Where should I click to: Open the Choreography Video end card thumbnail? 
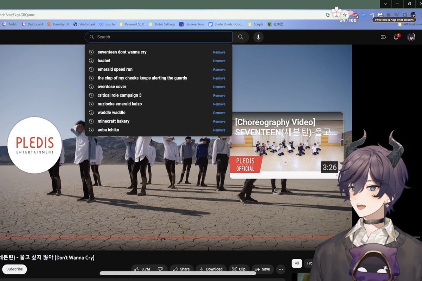pos(287,145)
